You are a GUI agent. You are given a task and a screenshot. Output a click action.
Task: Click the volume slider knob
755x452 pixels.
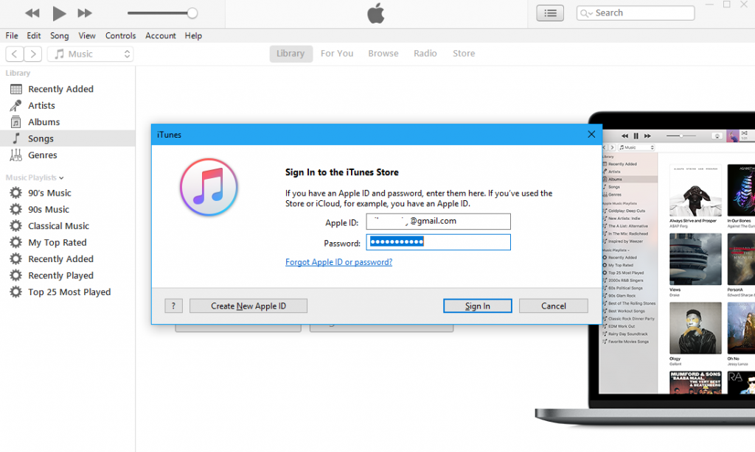click(192, 13)
